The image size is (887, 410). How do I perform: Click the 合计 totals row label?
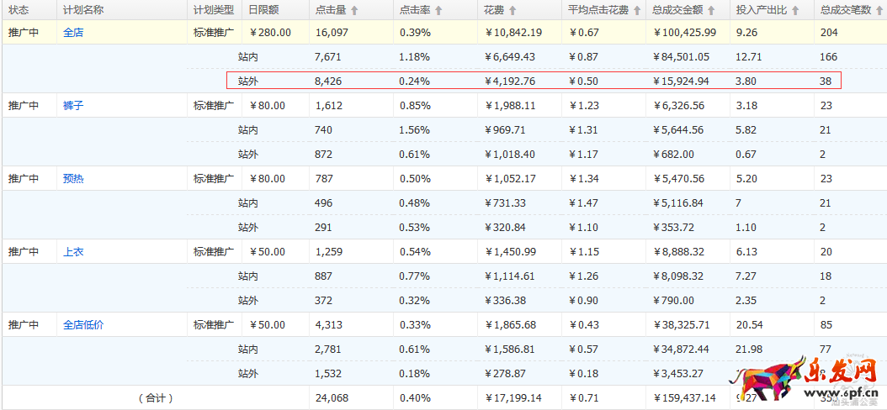155,398
